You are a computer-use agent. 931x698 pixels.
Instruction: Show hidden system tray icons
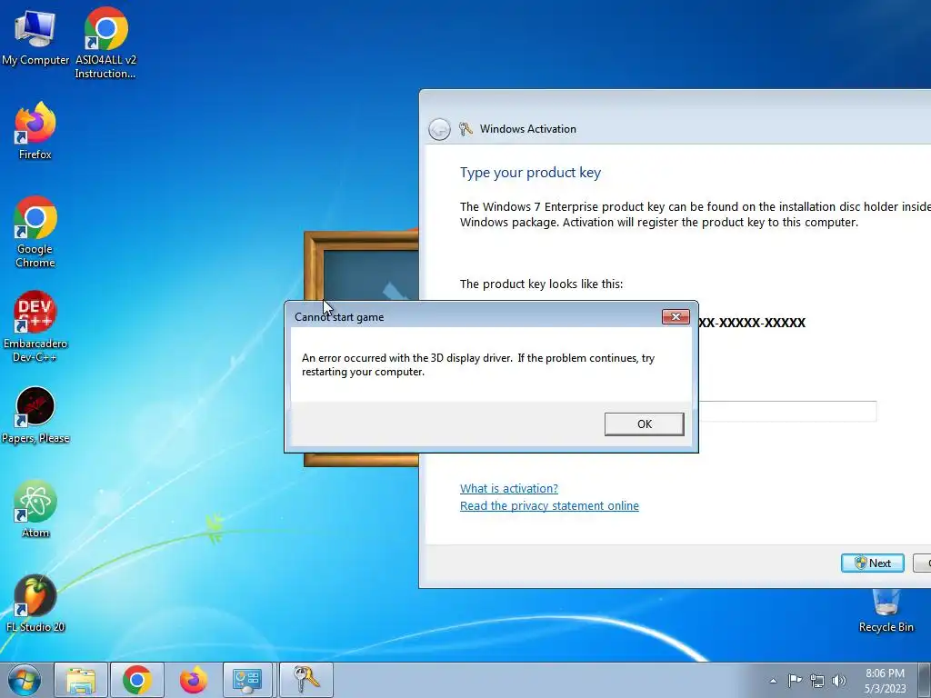point(773,681)
